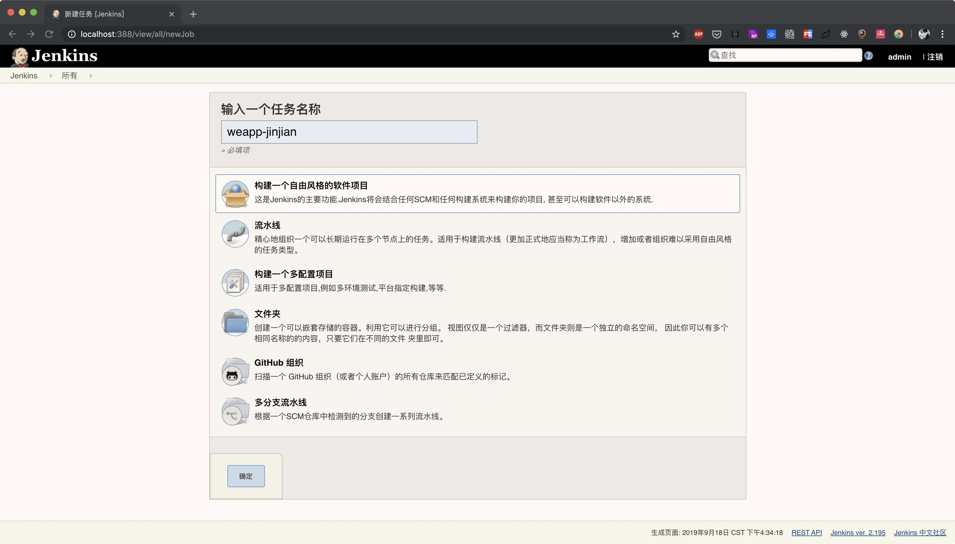
Task: Go forward in browser history
Action: (x=31, y=34)
